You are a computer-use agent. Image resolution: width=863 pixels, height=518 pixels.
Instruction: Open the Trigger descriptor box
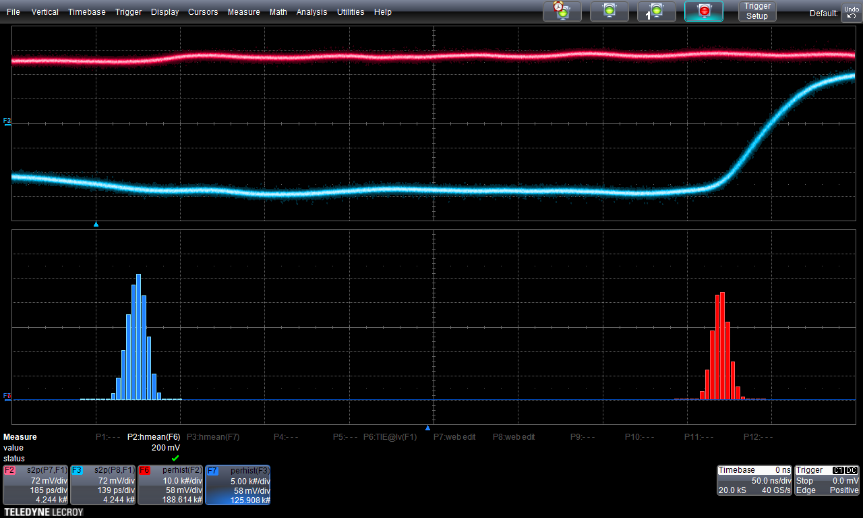(x=827, y=480)
